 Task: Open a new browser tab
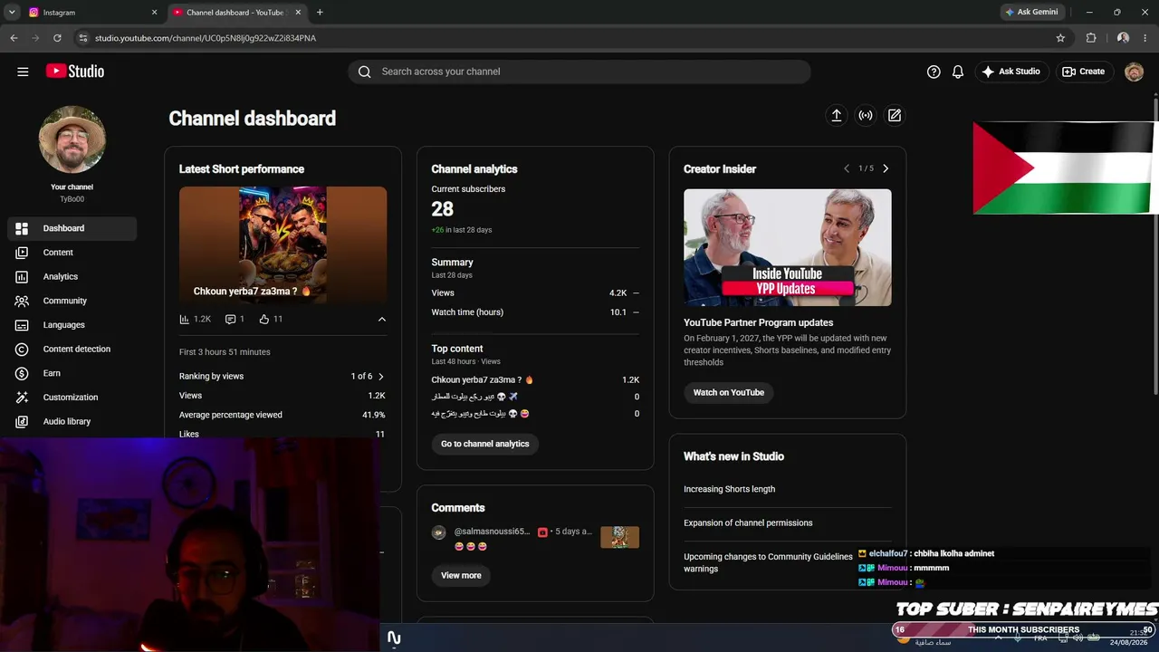pos(320,13)
